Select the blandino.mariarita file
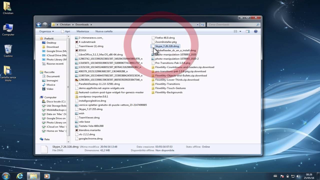Viewport: 320px width, 180px height. [x=88, y=130]
